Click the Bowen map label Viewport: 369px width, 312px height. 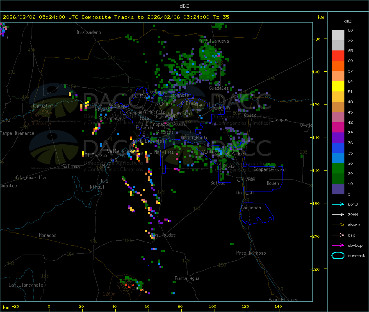coord(273,183)
